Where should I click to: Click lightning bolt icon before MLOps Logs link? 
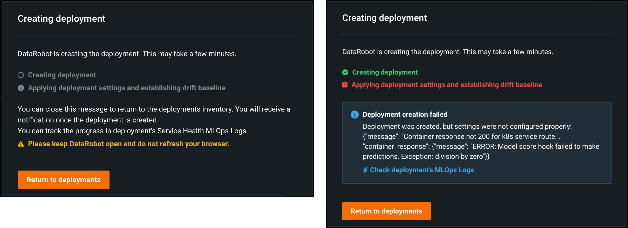365,170
